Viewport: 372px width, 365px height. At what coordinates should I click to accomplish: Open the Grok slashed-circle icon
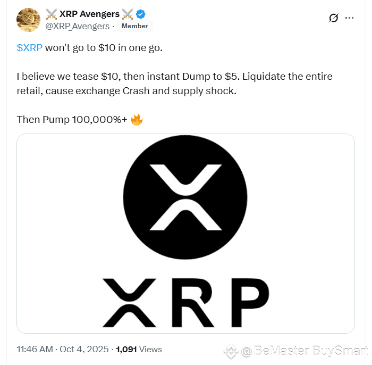pos(334,18)
